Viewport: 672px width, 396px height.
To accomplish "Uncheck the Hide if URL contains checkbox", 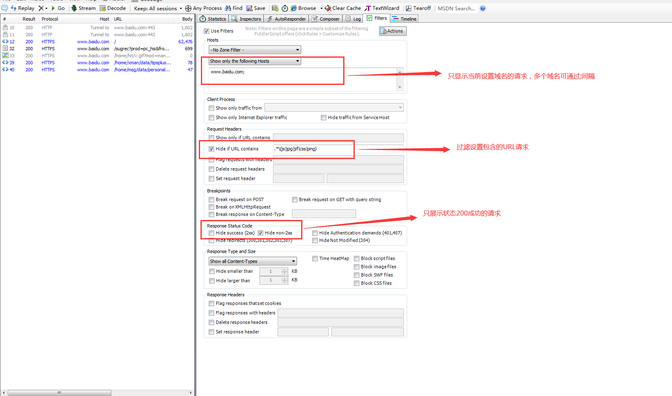I will pyautogui.click(x=211, y=149).
